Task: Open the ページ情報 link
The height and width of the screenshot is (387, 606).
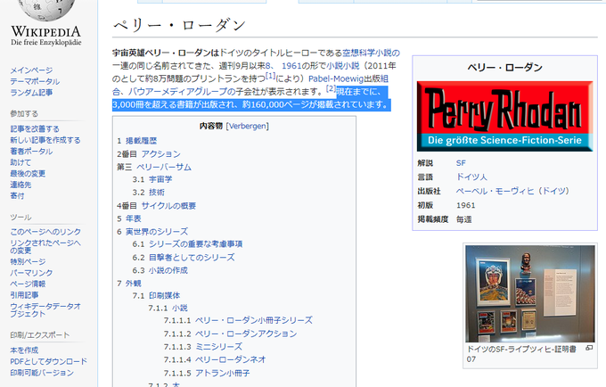Action: [28, 284]
